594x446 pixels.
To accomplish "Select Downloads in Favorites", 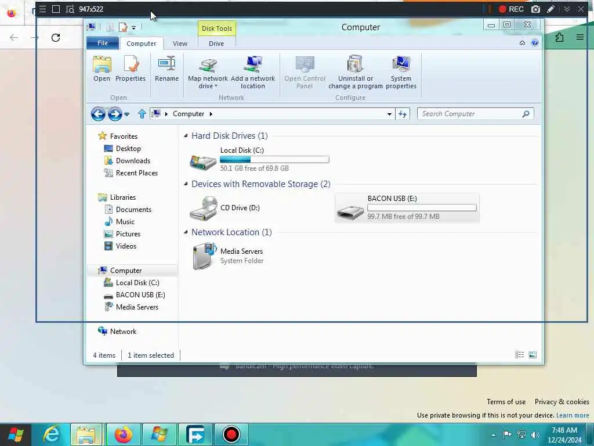I will pos(133,161).
